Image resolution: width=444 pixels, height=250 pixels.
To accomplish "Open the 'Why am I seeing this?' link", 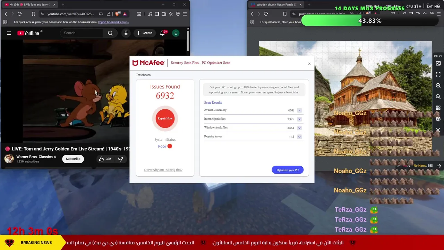I will (163, 170).
